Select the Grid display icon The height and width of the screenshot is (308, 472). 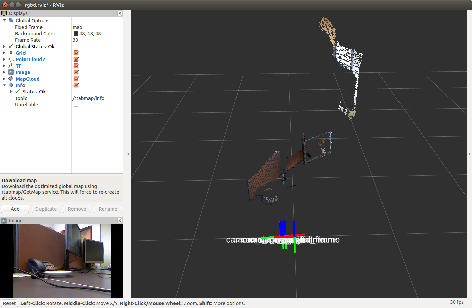(x=11, y=53)
